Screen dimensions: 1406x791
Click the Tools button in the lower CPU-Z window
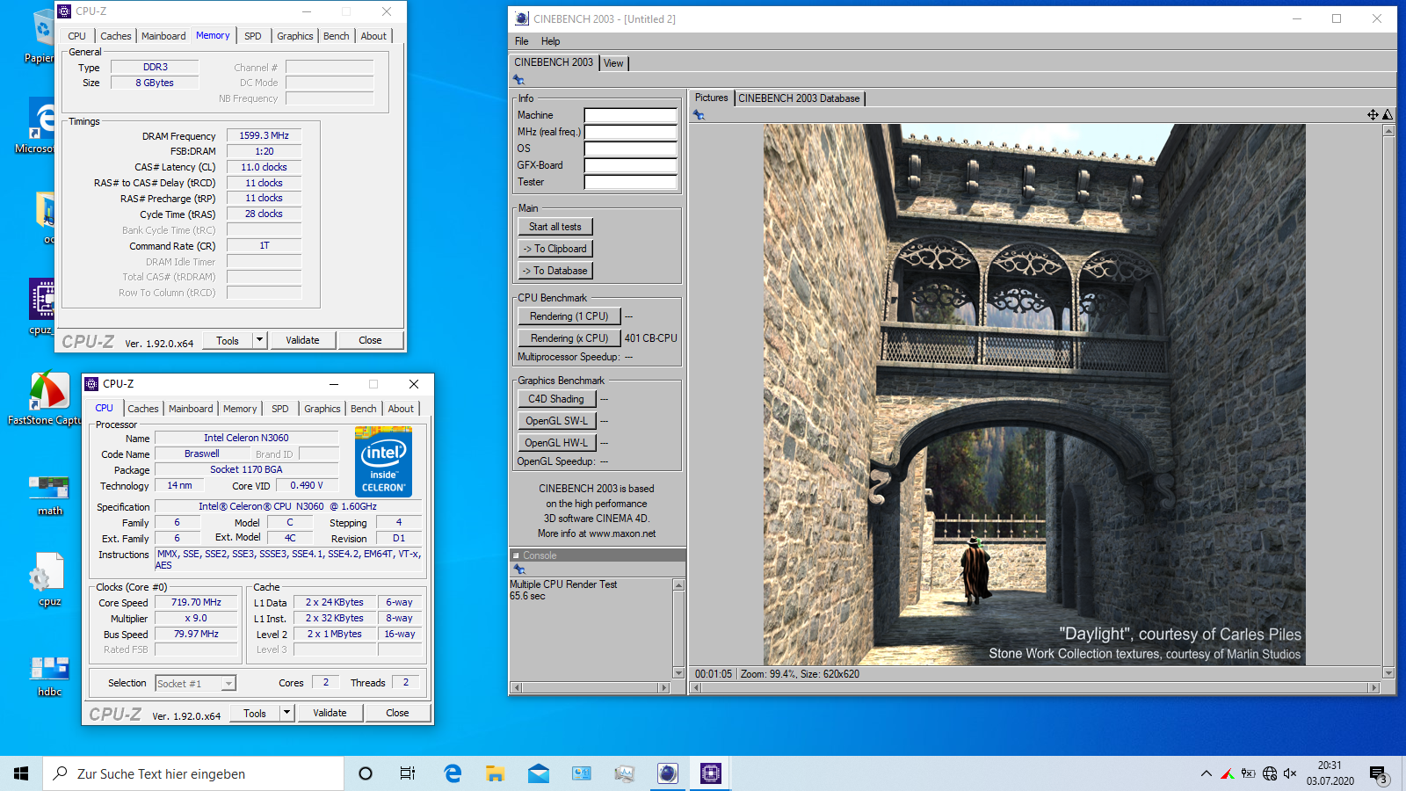coord(255,713)
